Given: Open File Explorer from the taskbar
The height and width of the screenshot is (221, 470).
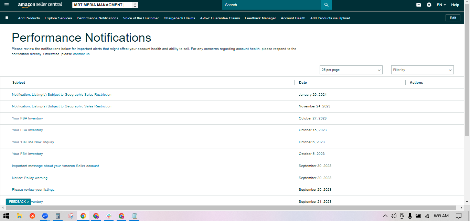Looking at the screenshot, I should [x=20, y=216].
